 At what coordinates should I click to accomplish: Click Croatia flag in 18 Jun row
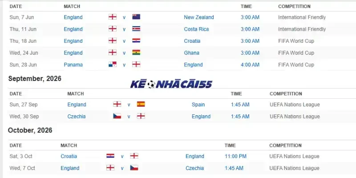pos(136,40)
